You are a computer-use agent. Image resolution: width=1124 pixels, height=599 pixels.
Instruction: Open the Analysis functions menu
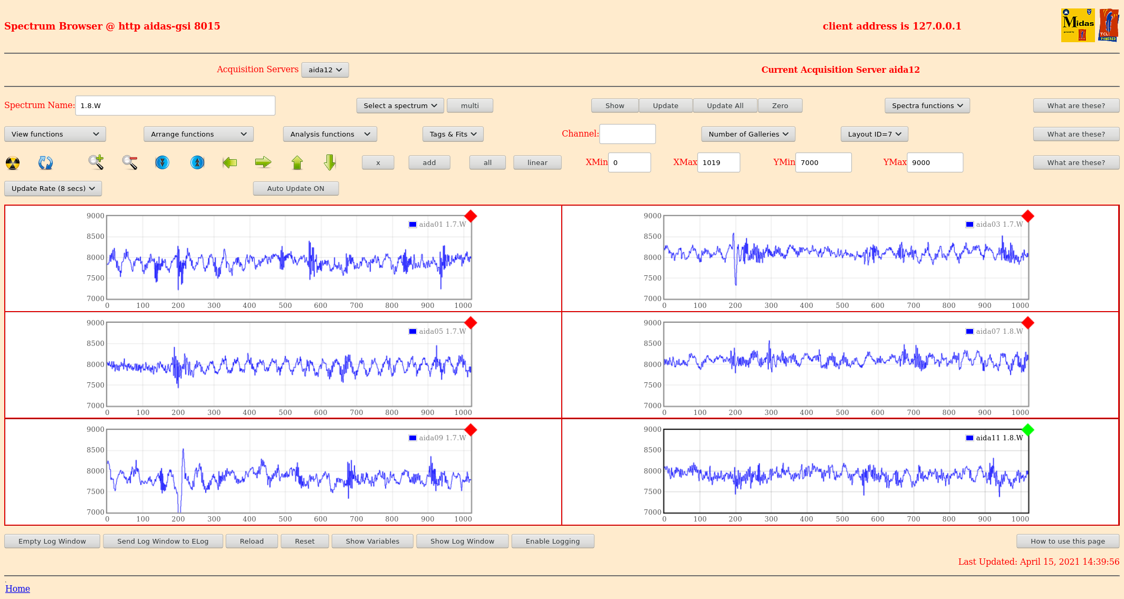click(330, 134)
